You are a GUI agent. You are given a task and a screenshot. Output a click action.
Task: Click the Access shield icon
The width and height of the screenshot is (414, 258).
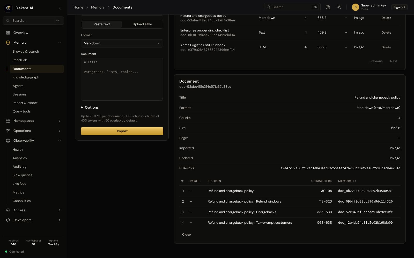click(8, 210)
